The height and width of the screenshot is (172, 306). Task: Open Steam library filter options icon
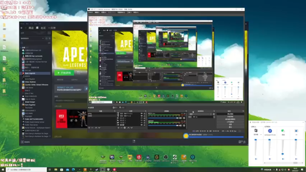pos(49,43)
